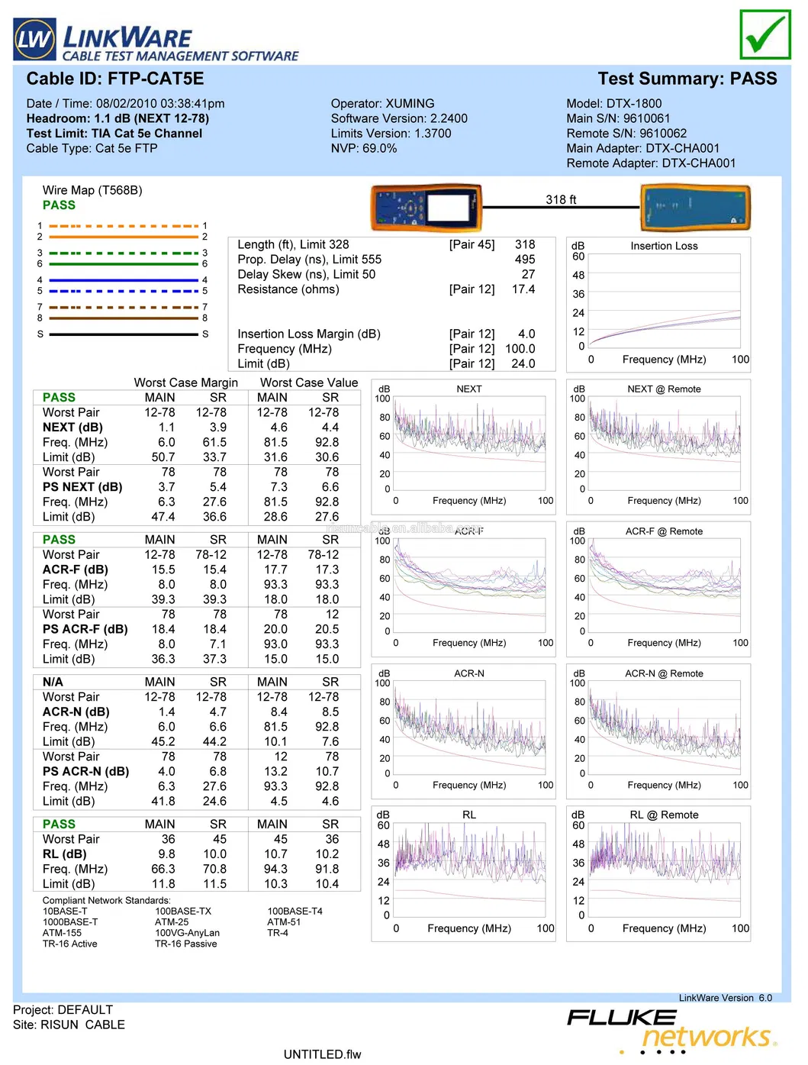Screen dimensions: 808x1065
Task: Open the ACR-F @ Remote graph
Action: [664, 586]
